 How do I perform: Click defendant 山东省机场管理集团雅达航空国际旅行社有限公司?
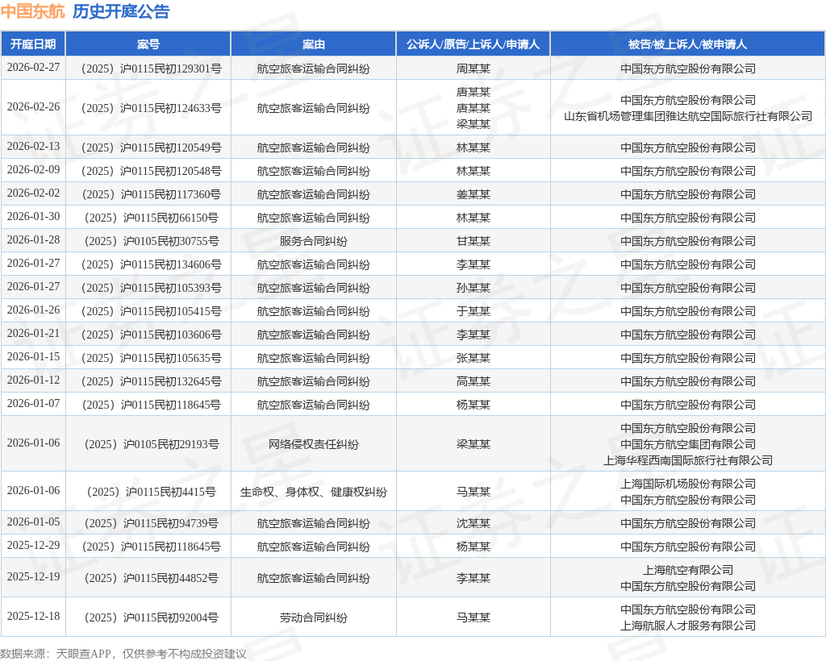pos(688,116)
